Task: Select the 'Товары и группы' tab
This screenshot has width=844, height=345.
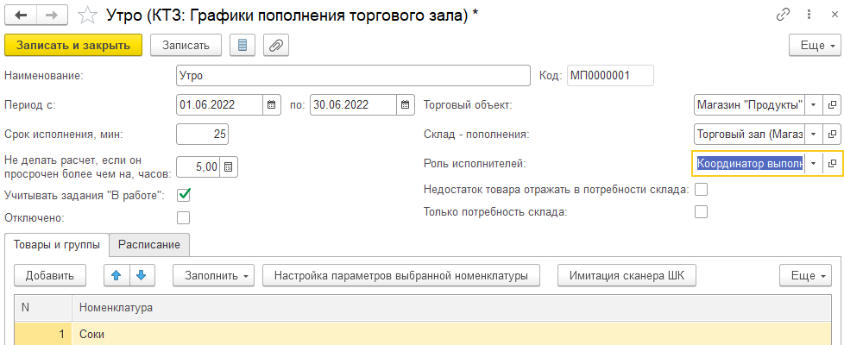Action: [57, 245]
